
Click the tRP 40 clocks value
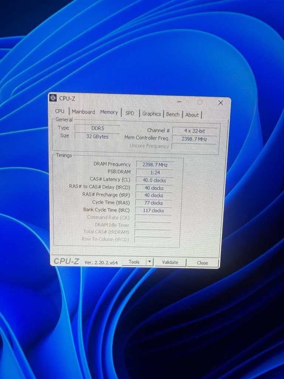154,195
